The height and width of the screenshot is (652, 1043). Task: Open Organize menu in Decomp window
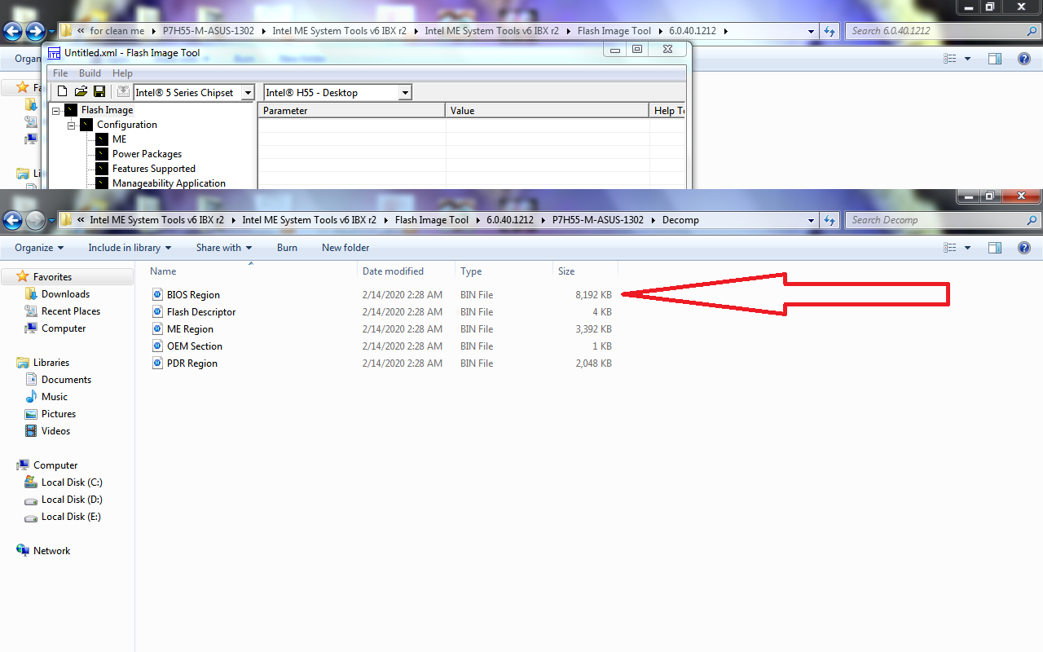coord(39,248)
